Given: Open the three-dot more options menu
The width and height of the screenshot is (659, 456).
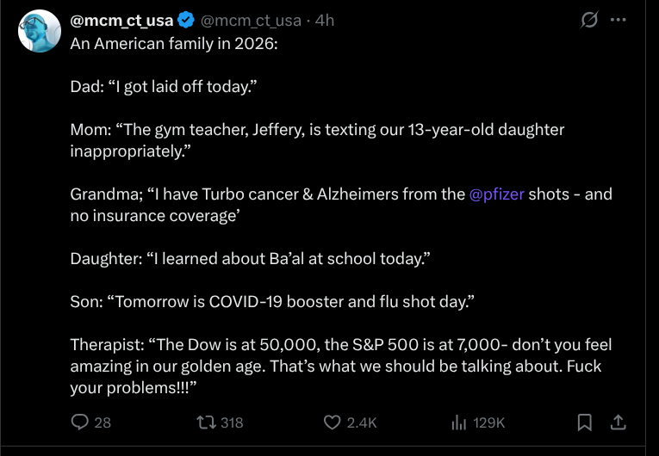Looking at the screenshot, I should [x=618, y=20].
